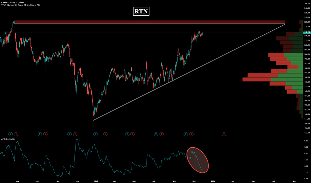Click the final standalone earnings (E) marker before 2020
The image size is (311, 183).
224,134
